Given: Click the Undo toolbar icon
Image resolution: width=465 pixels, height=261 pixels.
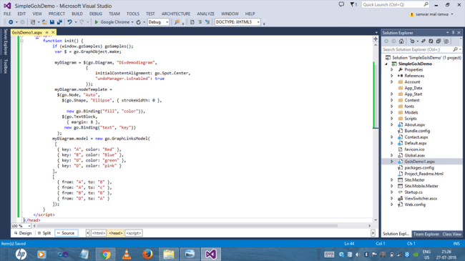Looking at the screenshot, I should click(69, 22).
